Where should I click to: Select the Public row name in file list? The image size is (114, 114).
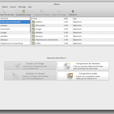(x=38, y=43)
